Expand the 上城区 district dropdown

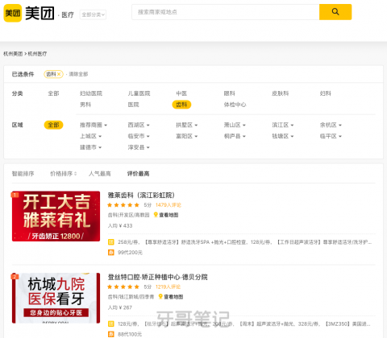coord(90,136)
